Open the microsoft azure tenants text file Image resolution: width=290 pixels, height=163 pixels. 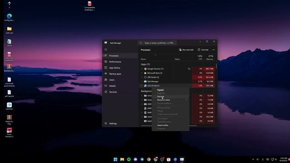[x=9, y=82]
